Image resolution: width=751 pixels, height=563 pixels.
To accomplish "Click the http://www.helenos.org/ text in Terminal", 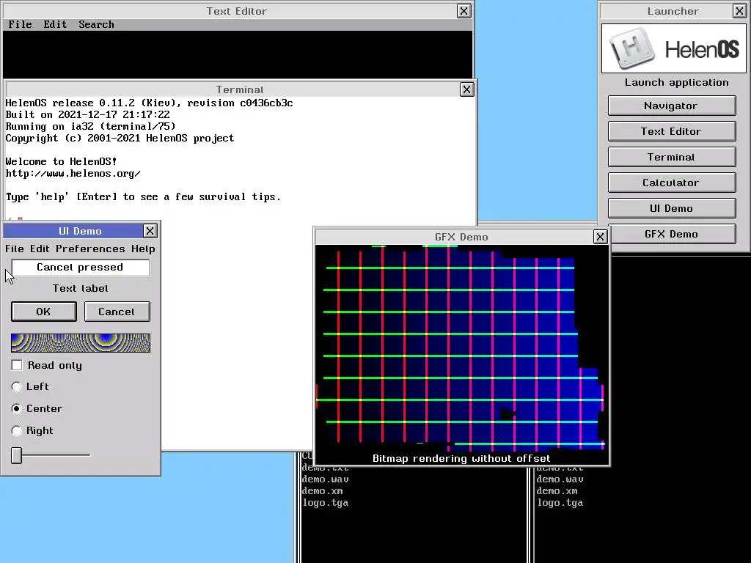I will [x=73, y=173].
